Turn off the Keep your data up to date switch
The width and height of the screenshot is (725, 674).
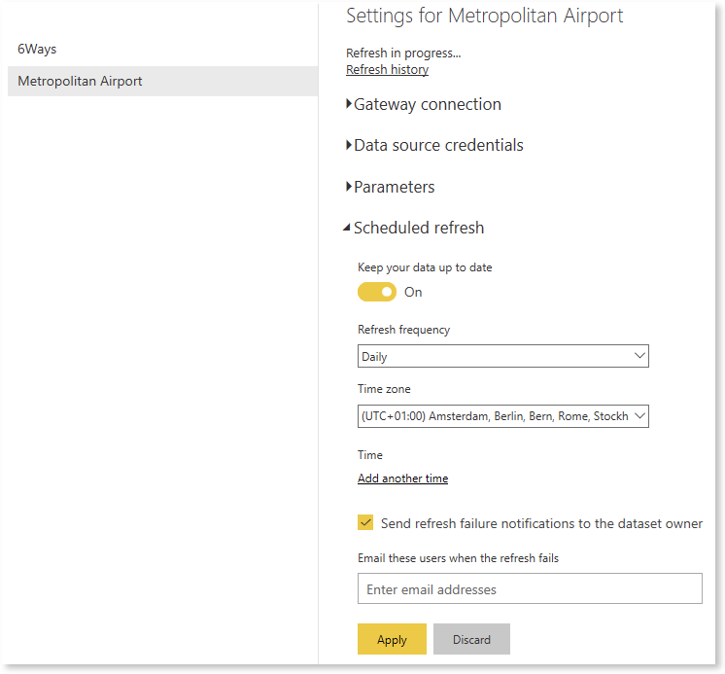pyautogui.click(x=377, y=292)
